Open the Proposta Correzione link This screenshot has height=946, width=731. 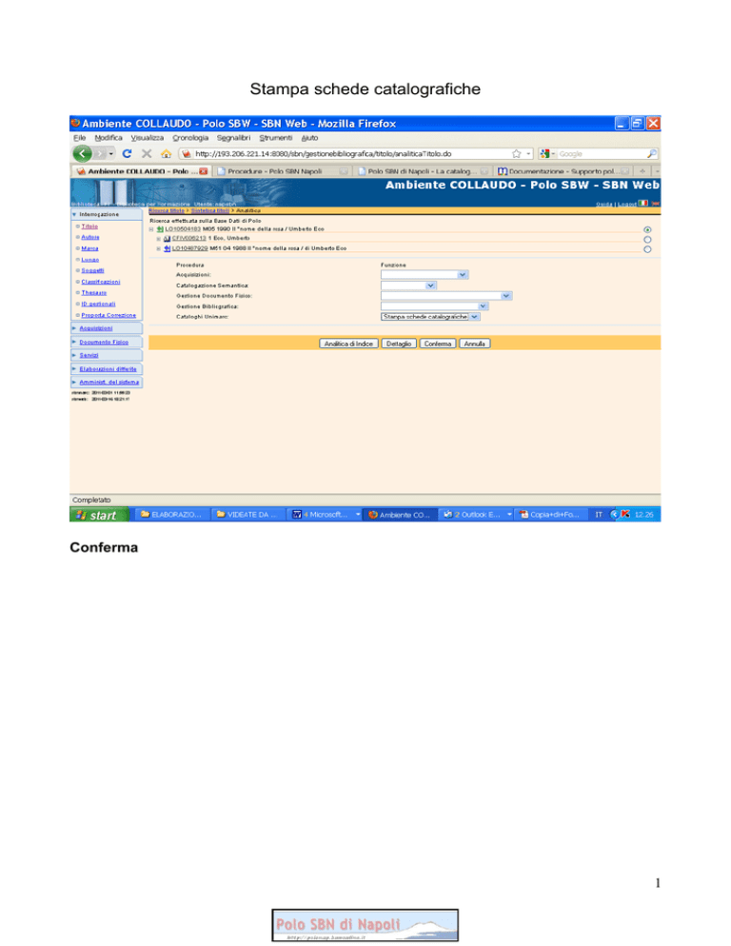pyautogui.click(x=109, y=315)
